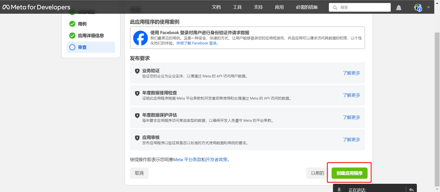Click the green 创建应用程序 button
Screen dimensions: 440x192
[x=350, y=173]
